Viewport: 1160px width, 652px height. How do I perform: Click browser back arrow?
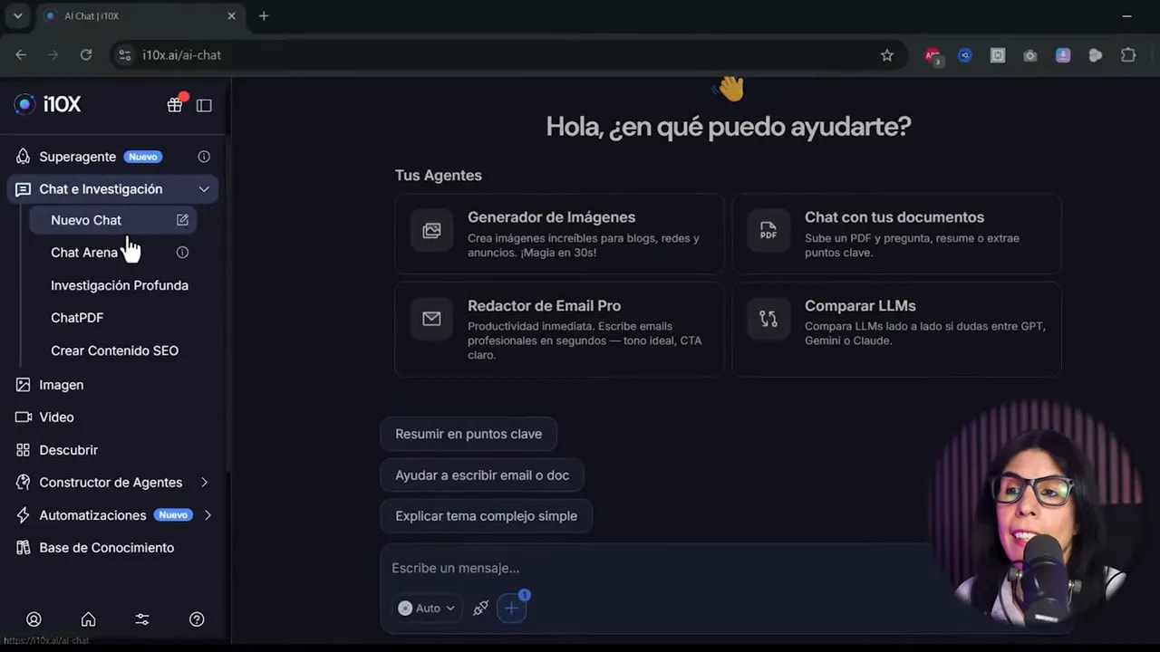tap(21, 55)
